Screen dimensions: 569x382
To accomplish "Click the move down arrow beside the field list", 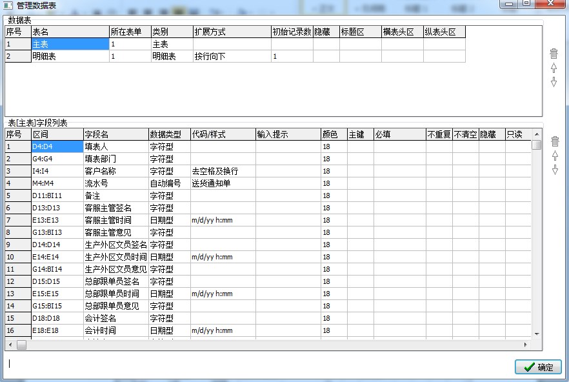I will tap(554, 170).
